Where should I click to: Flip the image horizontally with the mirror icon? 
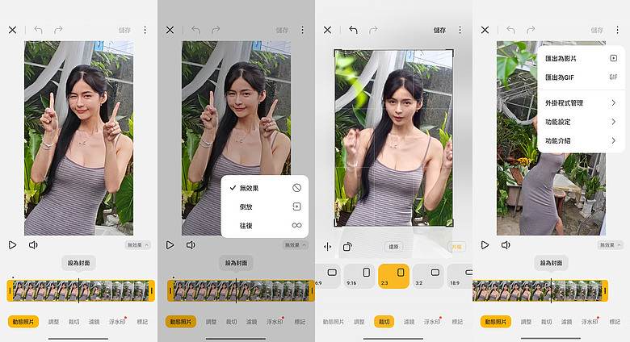tap(327, 247)
